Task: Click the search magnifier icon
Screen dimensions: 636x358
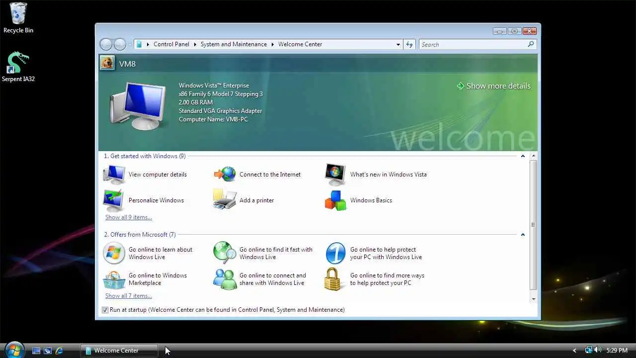Action: point(531,44)
